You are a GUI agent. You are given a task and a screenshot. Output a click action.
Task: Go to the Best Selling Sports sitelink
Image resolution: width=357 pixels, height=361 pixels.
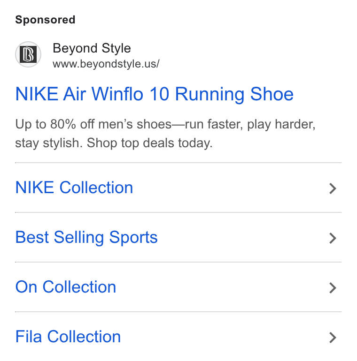(x=86, y=238)
